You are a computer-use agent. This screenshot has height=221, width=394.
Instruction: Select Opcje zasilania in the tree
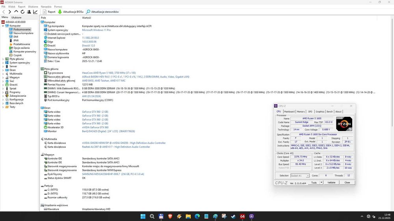pyautogui.click(x=21, y=48)
